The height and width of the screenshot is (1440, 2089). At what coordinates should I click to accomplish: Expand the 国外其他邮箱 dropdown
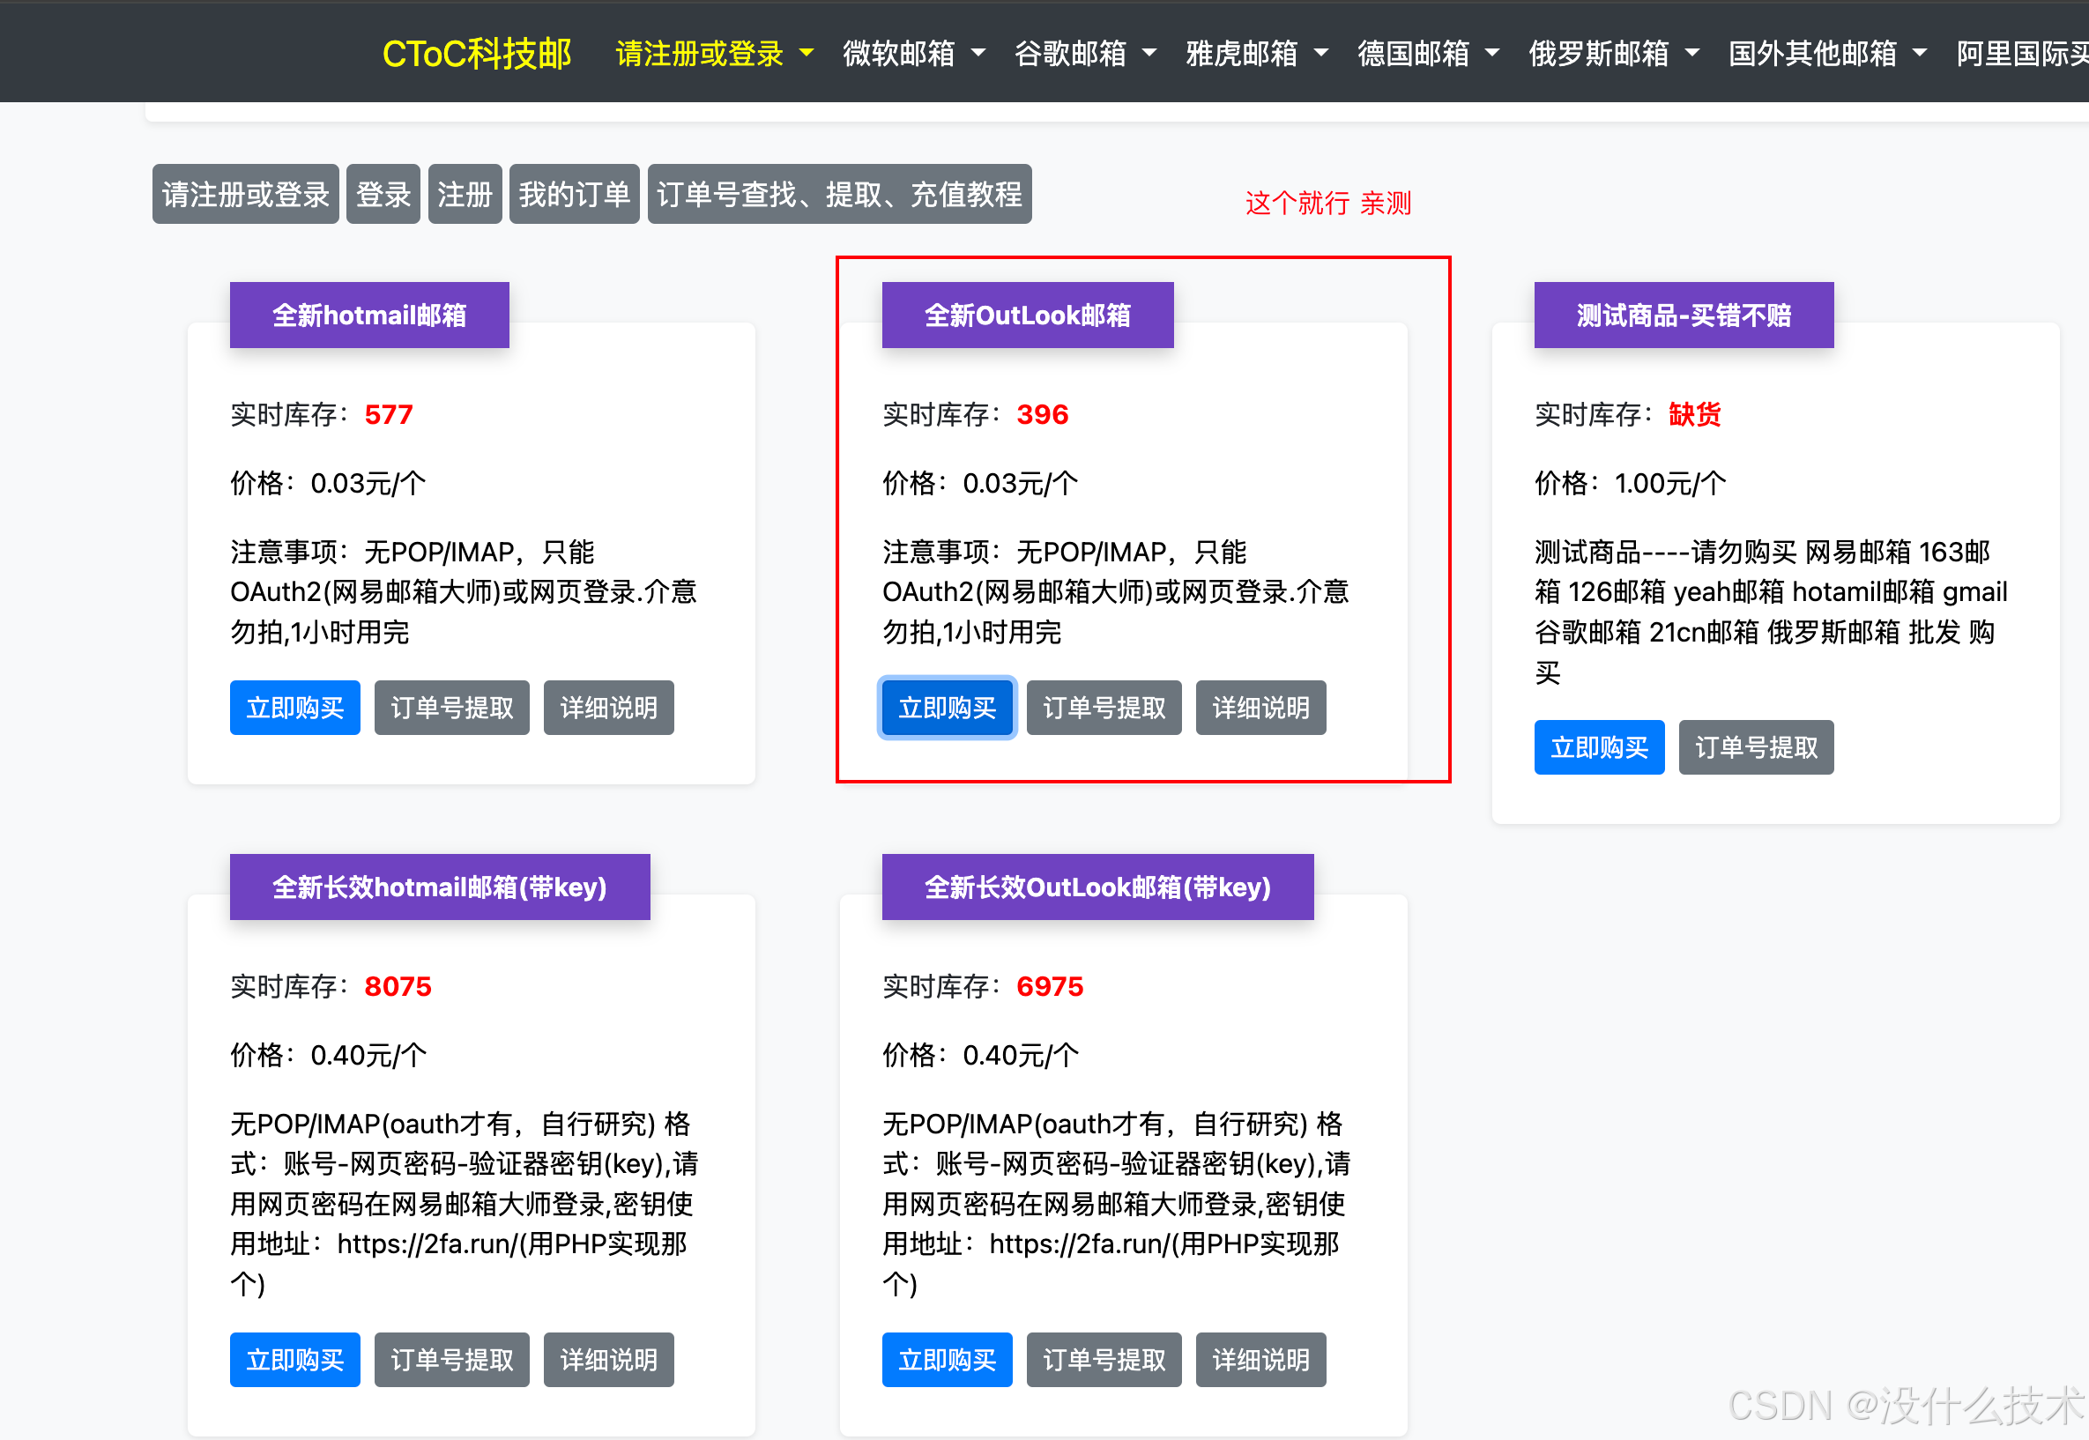point(1826,54)
